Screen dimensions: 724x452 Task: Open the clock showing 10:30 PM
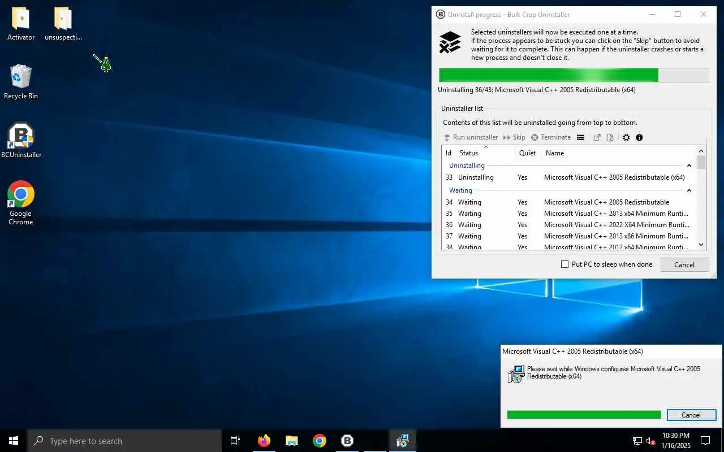pyautogui.click(x=675, y=441)
